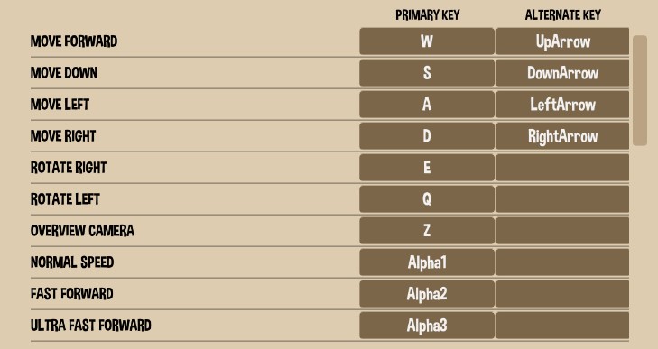Rebind Rotate Right primary key E
The height and width of the screenshot is (349, 658).
coord(427,168)
